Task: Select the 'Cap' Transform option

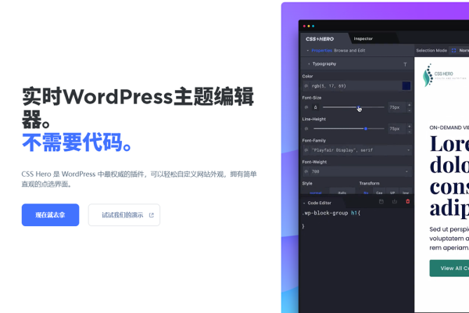Action: point(379,192)
